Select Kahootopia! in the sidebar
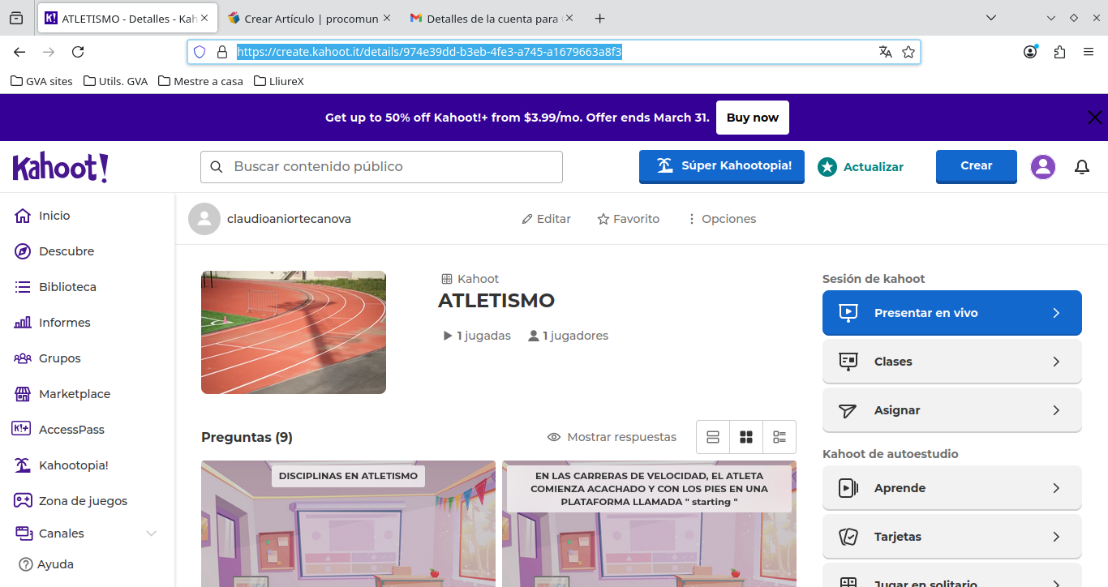1108x587 pixels. point(75,465)
